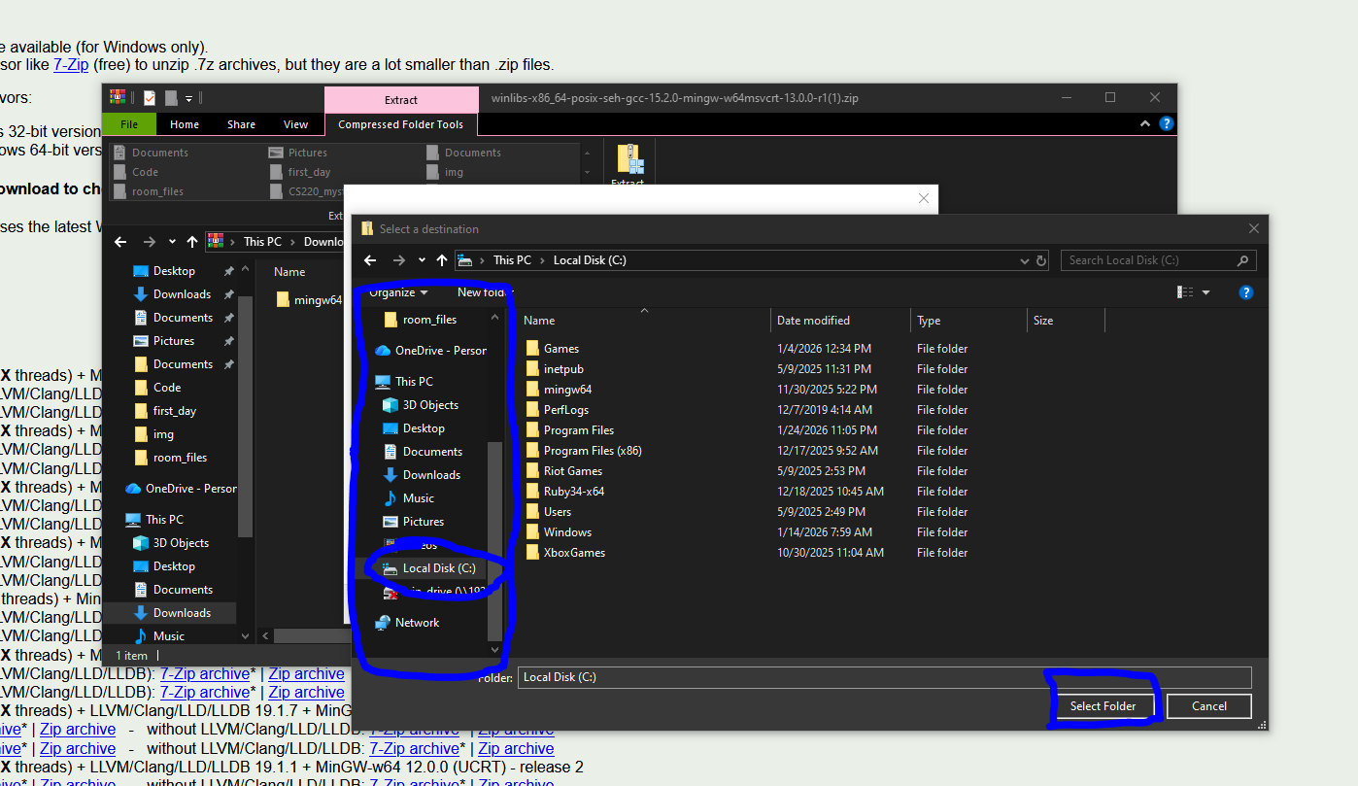Viewport: 1358px width, 786px height.
Task: Select the mingw64 folder in the file list
Action: [568, 389]
